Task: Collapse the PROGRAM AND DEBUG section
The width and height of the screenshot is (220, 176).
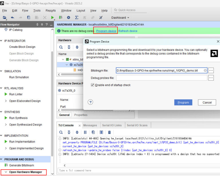Action: [x=2, y=159]
